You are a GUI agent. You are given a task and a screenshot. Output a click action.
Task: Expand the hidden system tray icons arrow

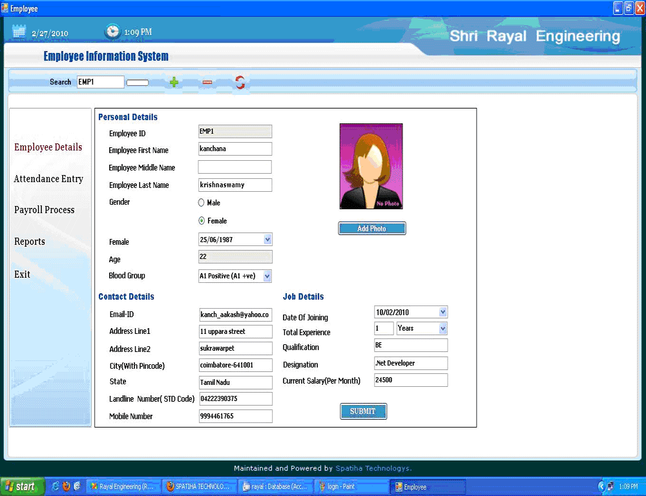click(x=601, y=486)
